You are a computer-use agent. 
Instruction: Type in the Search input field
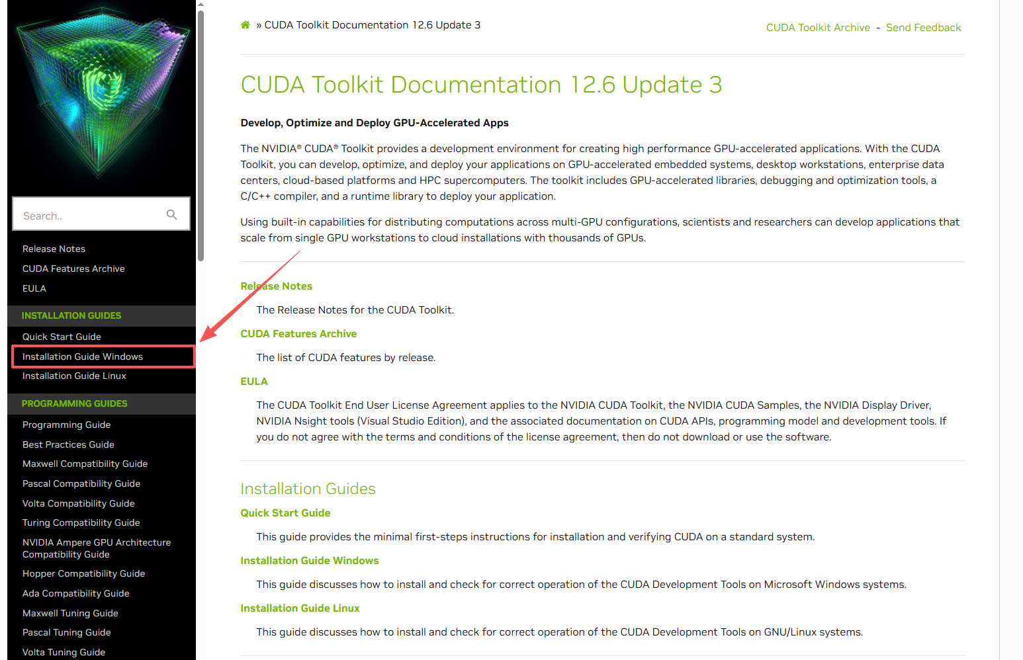click(89, 216)
